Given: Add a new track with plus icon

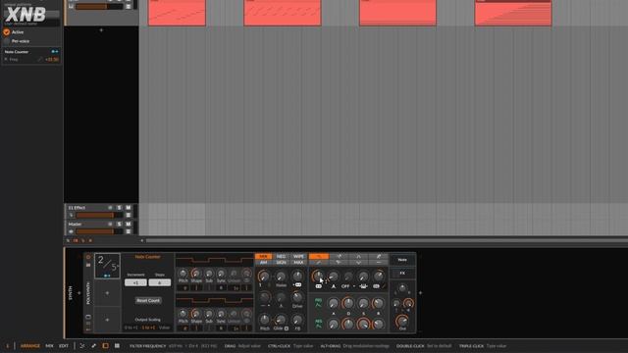Looking at the screenshot, I should (x=101, y=30).
